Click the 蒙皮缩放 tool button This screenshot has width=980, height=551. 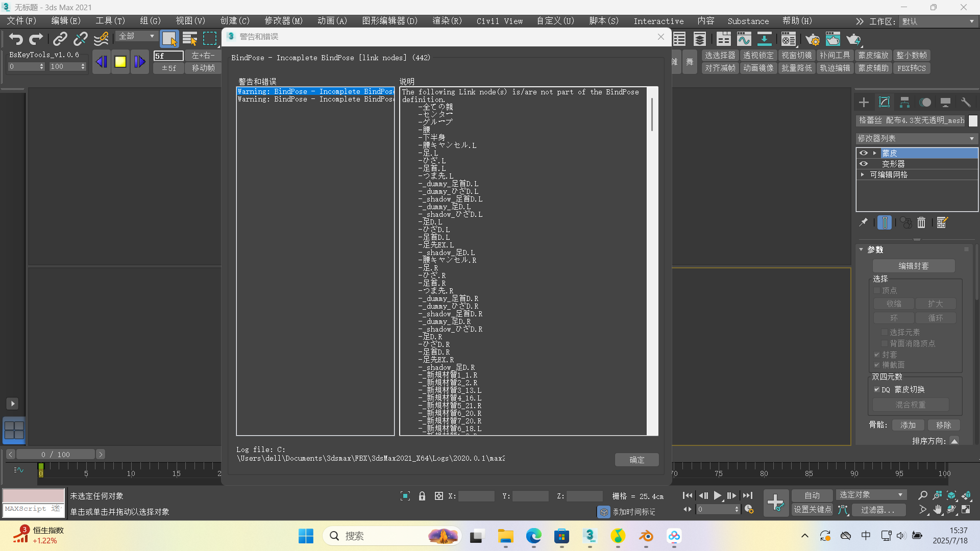tap(873, 55)
